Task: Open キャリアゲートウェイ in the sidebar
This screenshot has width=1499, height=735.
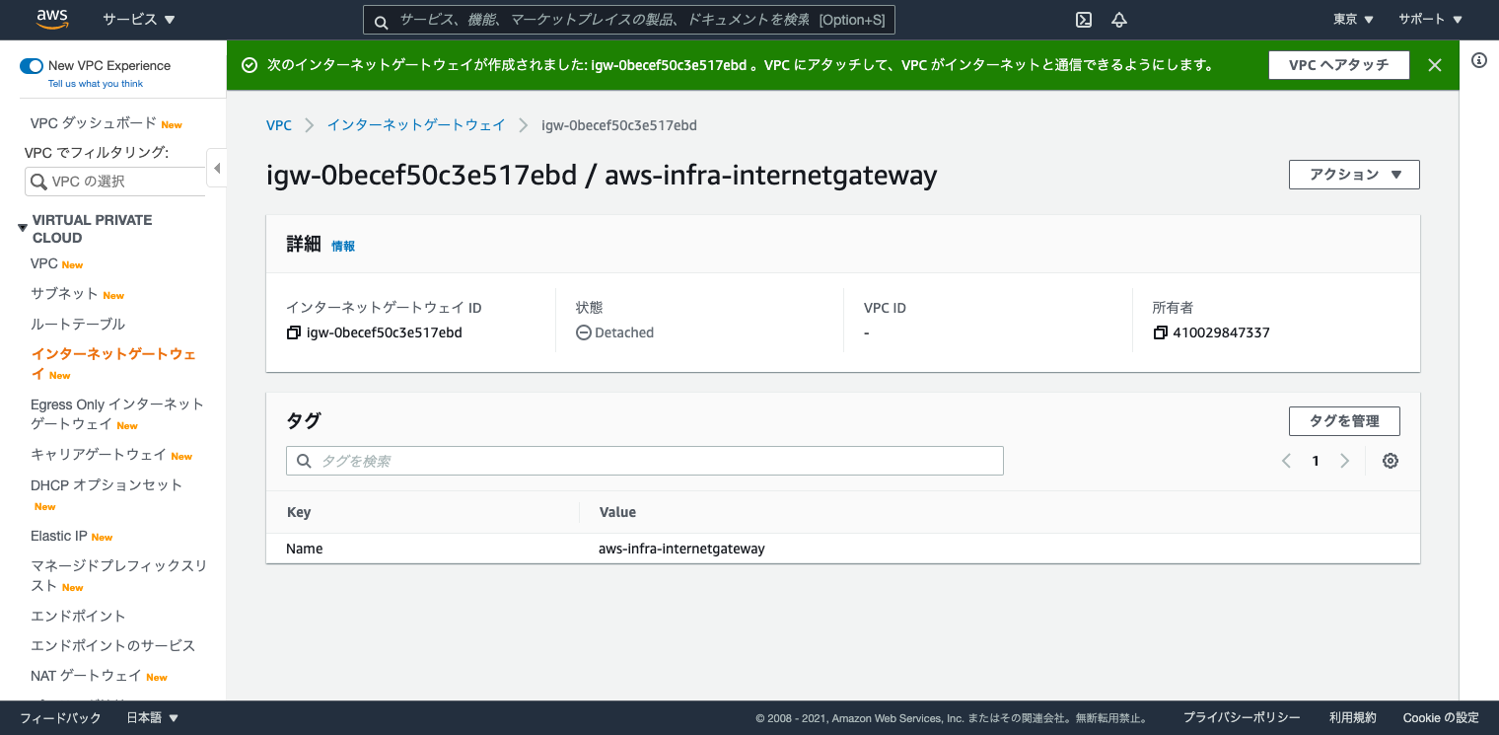Action: (99, 455)
